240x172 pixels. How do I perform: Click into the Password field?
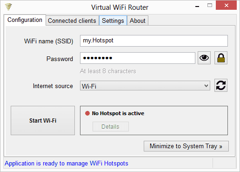138,58
